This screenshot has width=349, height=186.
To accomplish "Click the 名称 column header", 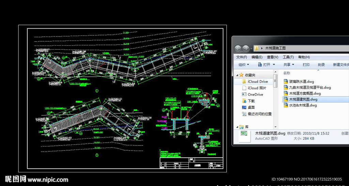I will click(287, 73).
